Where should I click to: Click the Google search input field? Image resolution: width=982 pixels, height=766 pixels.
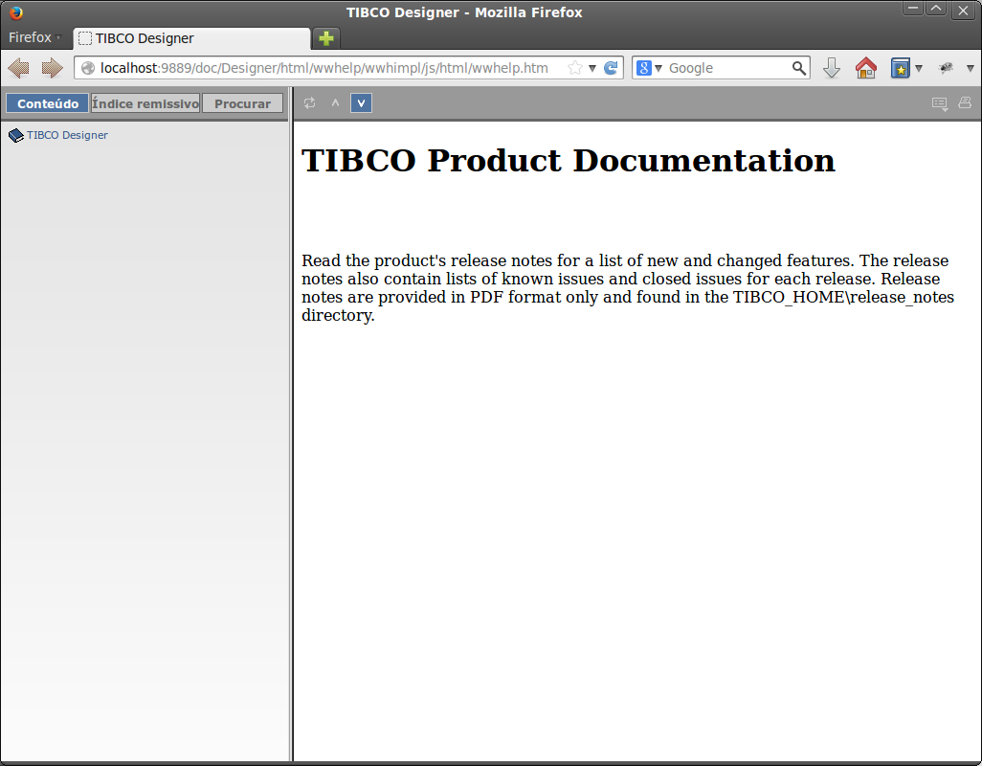click(727, 68)
